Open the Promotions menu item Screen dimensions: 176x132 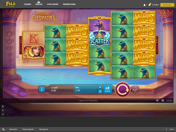click(69, 4)
